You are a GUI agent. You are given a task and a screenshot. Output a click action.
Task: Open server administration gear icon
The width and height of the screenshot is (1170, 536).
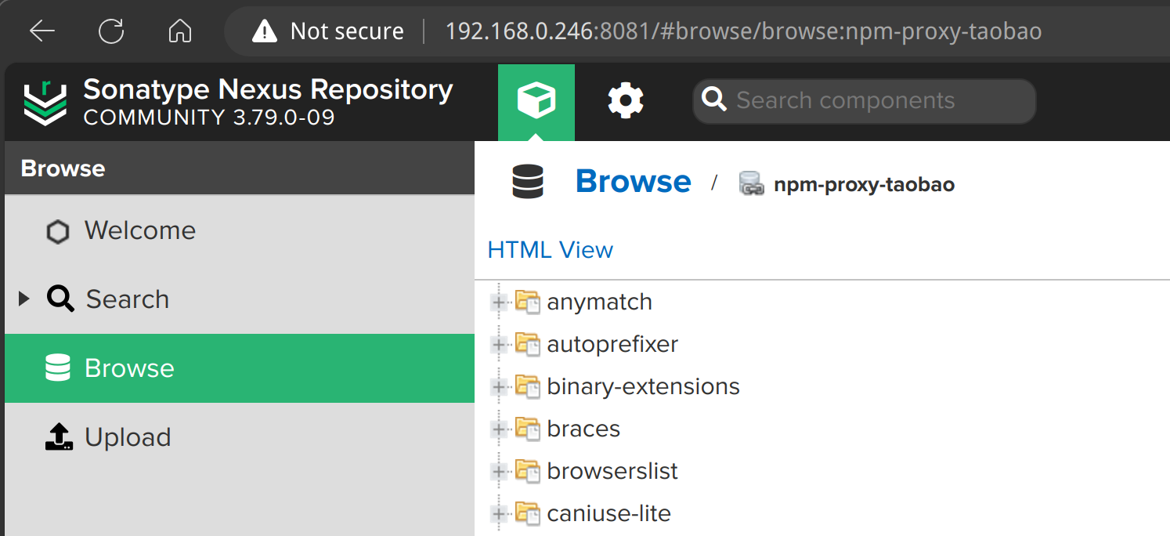(x=626, y=101)
